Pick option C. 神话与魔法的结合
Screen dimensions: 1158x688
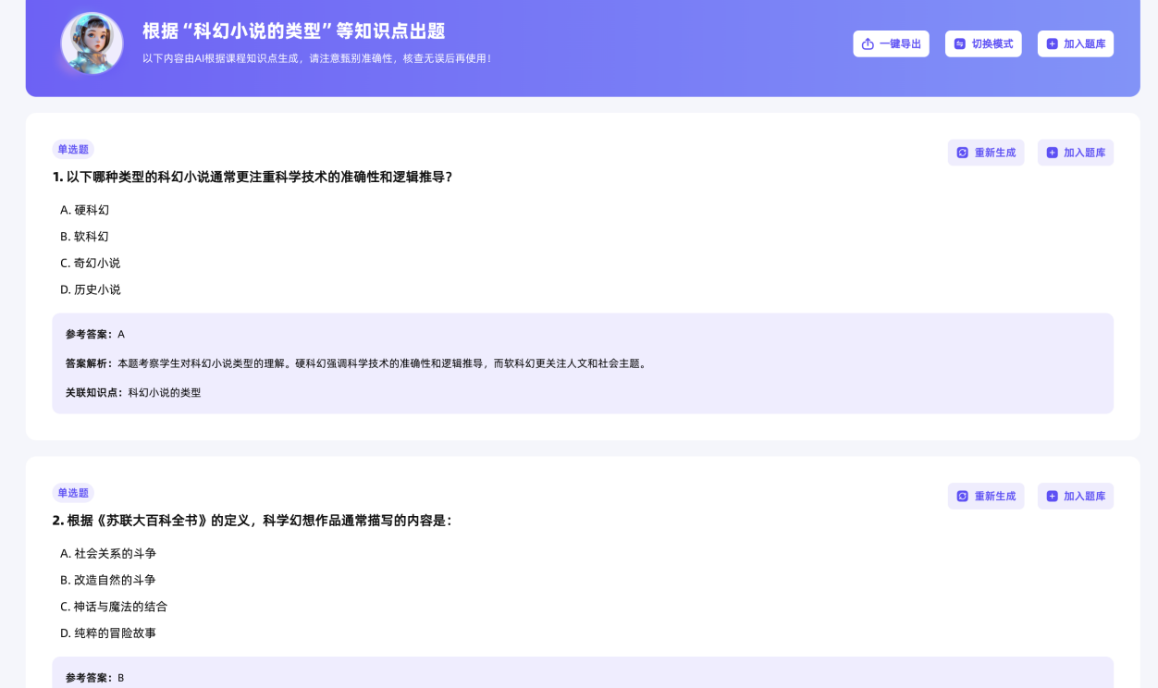pyautogui.click(x=114, y=608)
